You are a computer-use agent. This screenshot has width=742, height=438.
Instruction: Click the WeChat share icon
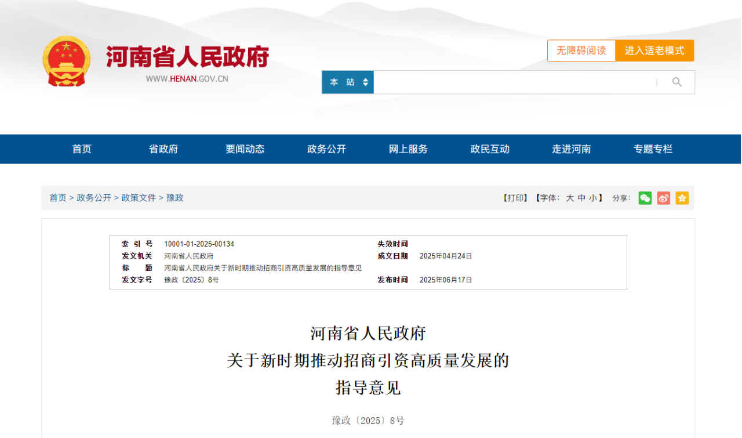pyautogui.click(x=645, y=198)
